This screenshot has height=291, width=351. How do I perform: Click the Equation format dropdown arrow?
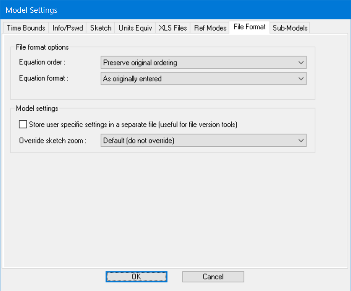click(302, 78)
